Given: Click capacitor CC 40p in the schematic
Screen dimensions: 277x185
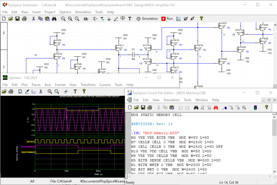Looking at the screenshot, I should coord(133,55).
